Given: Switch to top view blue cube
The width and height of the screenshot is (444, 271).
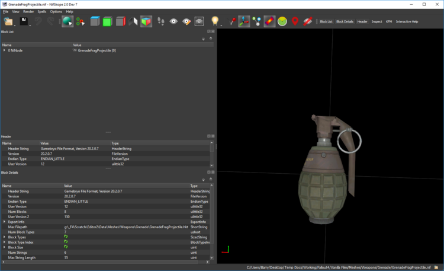Looking at the screenshot, I should (x=95, y=21).
